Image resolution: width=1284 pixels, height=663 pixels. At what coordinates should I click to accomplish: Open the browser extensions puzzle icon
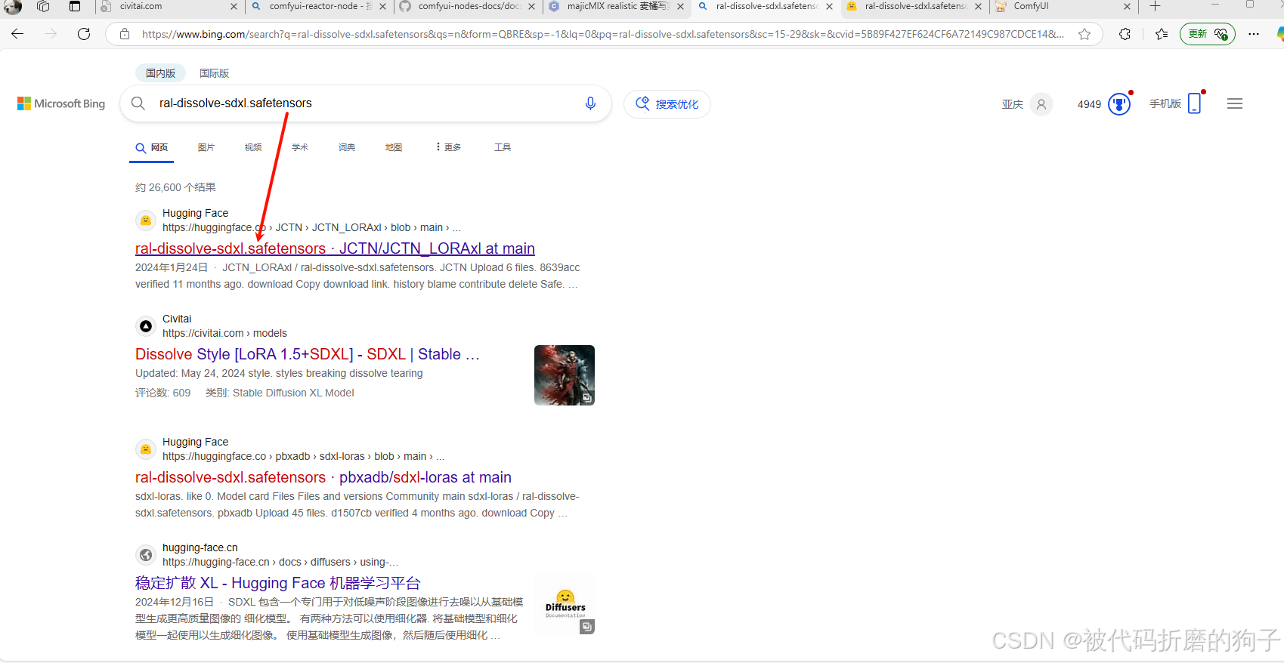click(1125, 34)
